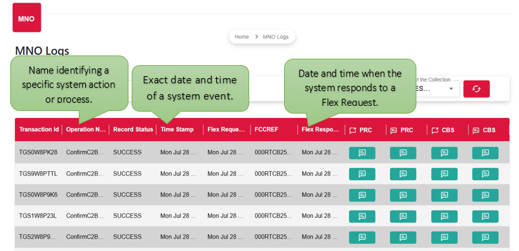Viewport: 519px width, 251px height.
Task: Click the MNO Logs page heading
Action: 42,51
